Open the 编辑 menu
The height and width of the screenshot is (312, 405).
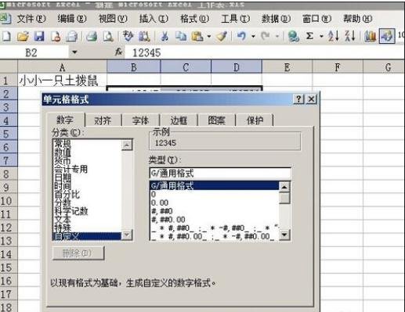(72, 19)
